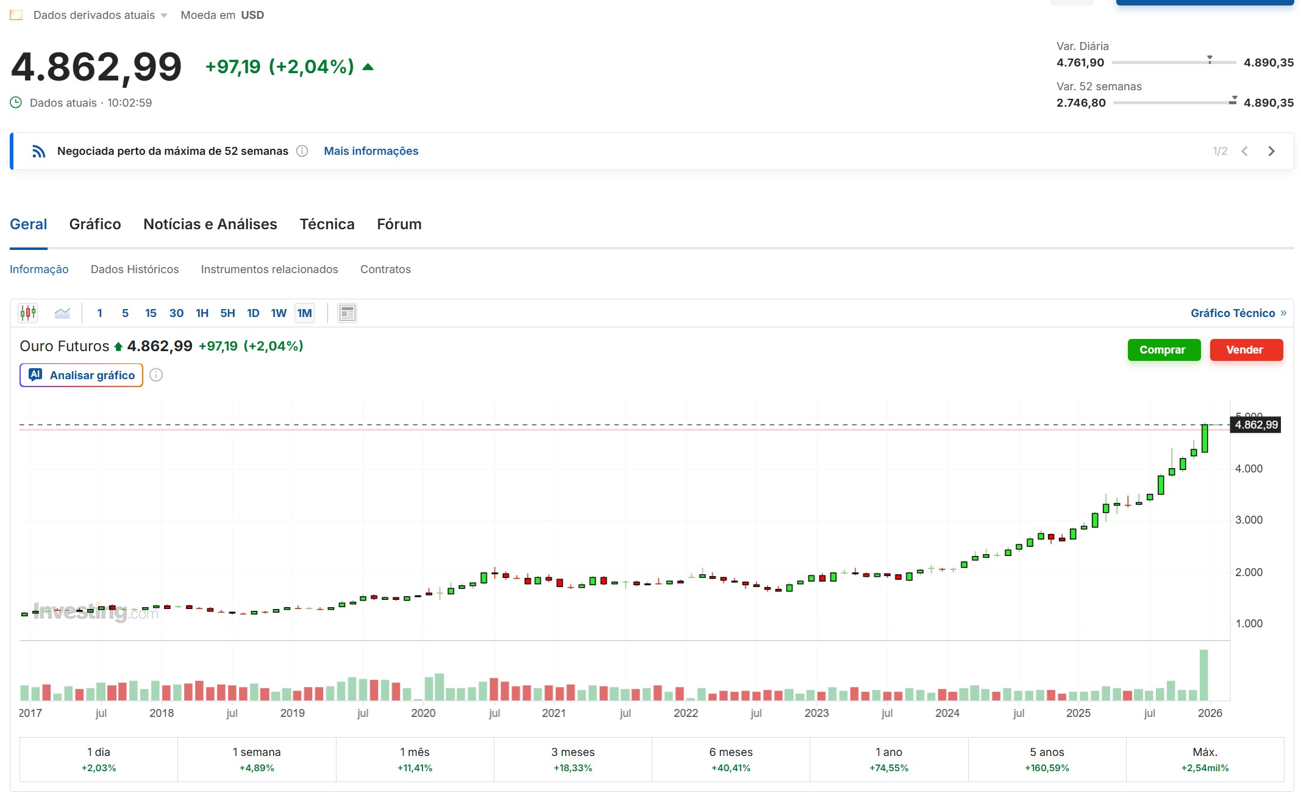Viewport: 1301px width, 798px height.
Task: Click info icon next to 52 semanas alert
Action: [302, 151]
